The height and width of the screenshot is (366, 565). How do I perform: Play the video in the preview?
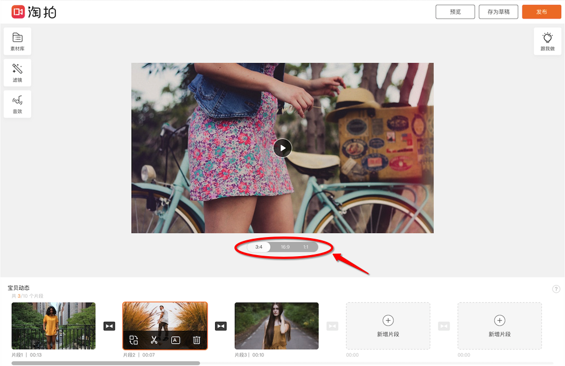pos(282,148)
